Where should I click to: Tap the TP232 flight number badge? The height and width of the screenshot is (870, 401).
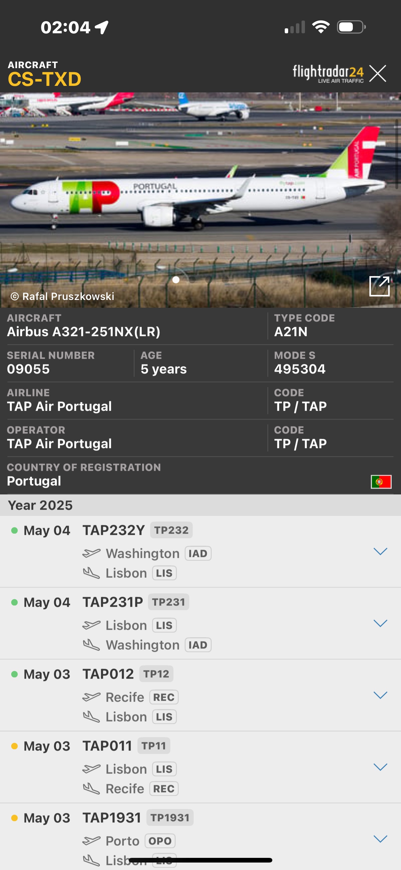tap(172, 530)
